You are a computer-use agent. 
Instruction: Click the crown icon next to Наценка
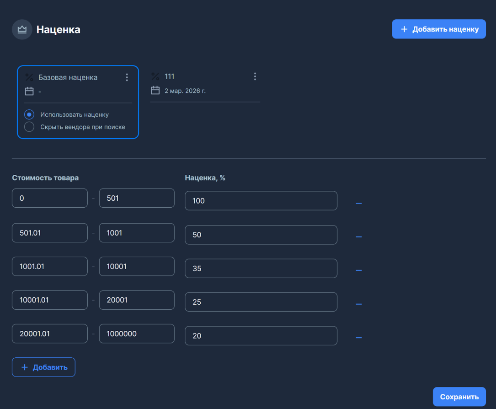(22, 30)
